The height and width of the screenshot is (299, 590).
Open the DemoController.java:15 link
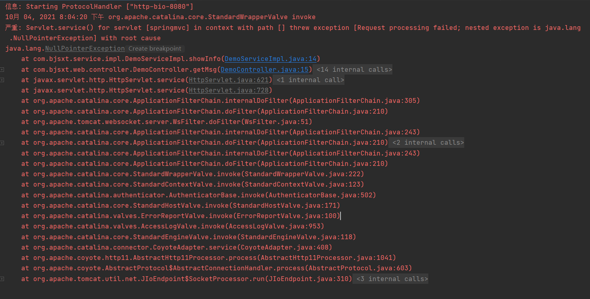pos(265,70)
